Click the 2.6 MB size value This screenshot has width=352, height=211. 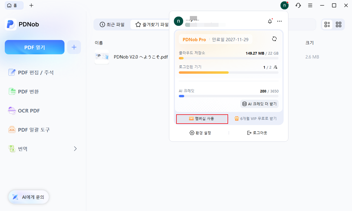tap(312, 57)
